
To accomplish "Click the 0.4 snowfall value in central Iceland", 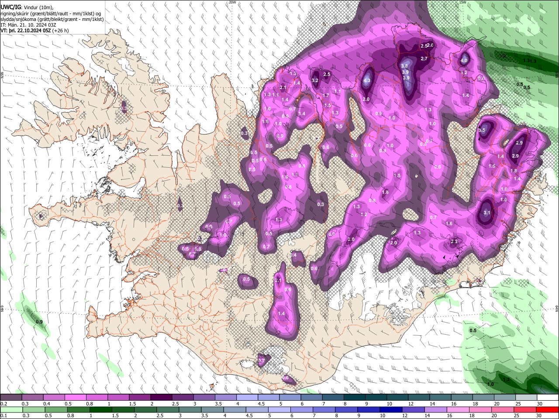I will tap(293, 255).
